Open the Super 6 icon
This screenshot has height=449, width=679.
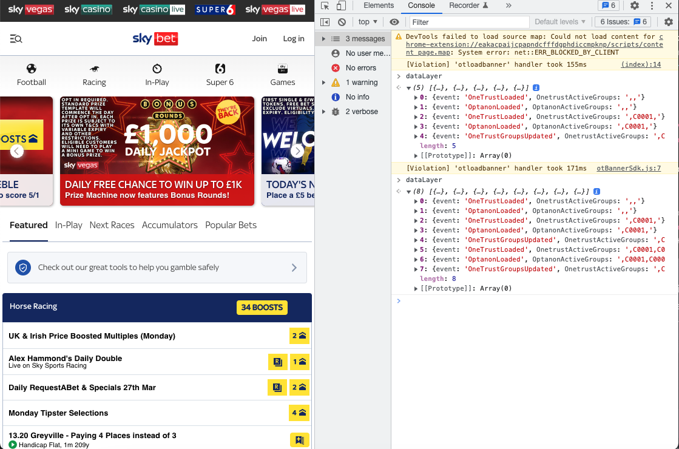tap(220, 69)
